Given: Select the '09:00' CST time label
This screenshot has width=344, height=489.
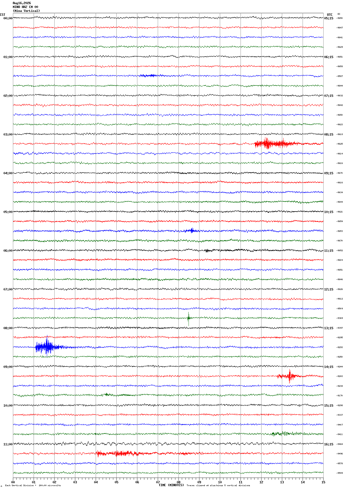Looking at the screenshot, I should [8, 367].
